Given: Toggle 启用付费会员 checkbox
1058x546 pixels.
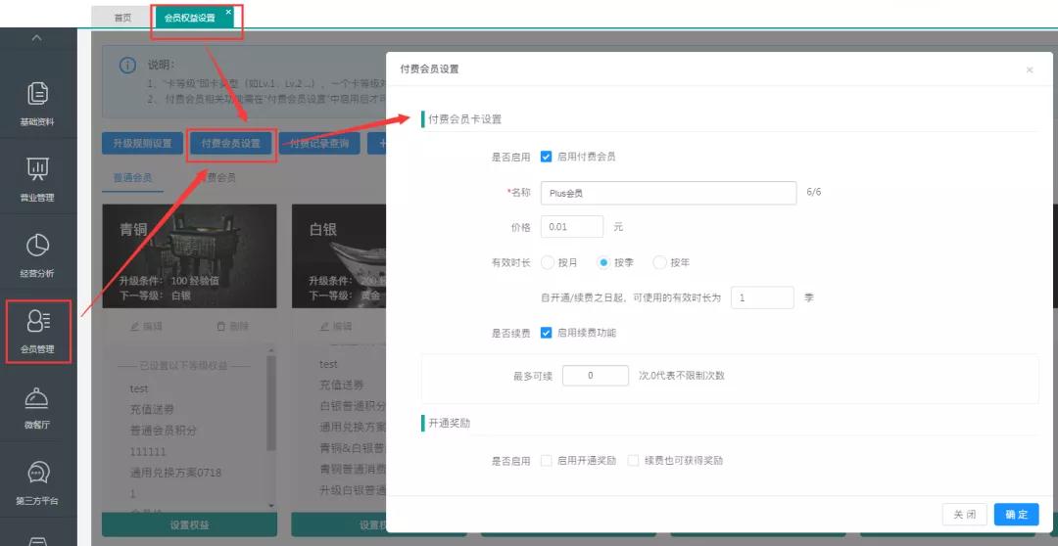Looking at the screenshot, I should tap(547, 157).
